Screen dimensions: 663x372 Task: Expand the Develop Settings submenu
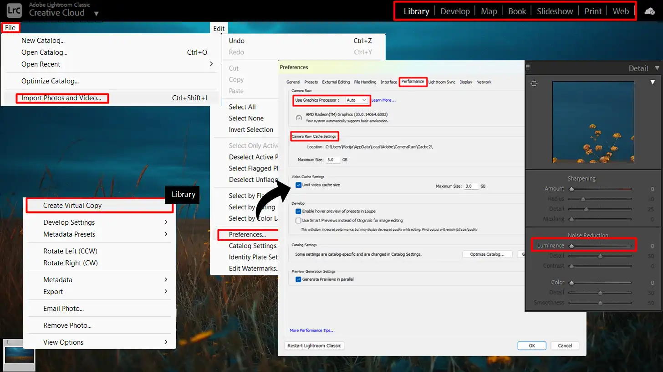[166, 222]
